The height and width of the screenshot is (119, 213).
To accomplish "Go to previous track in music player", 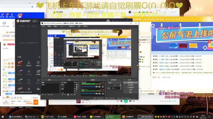I will click(121, 101).
